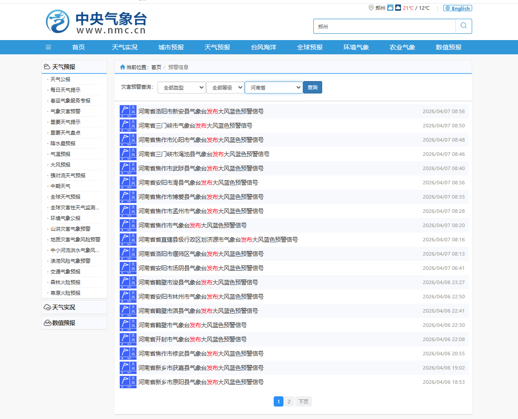
Task: Click the city search input field
Action: 384,26
